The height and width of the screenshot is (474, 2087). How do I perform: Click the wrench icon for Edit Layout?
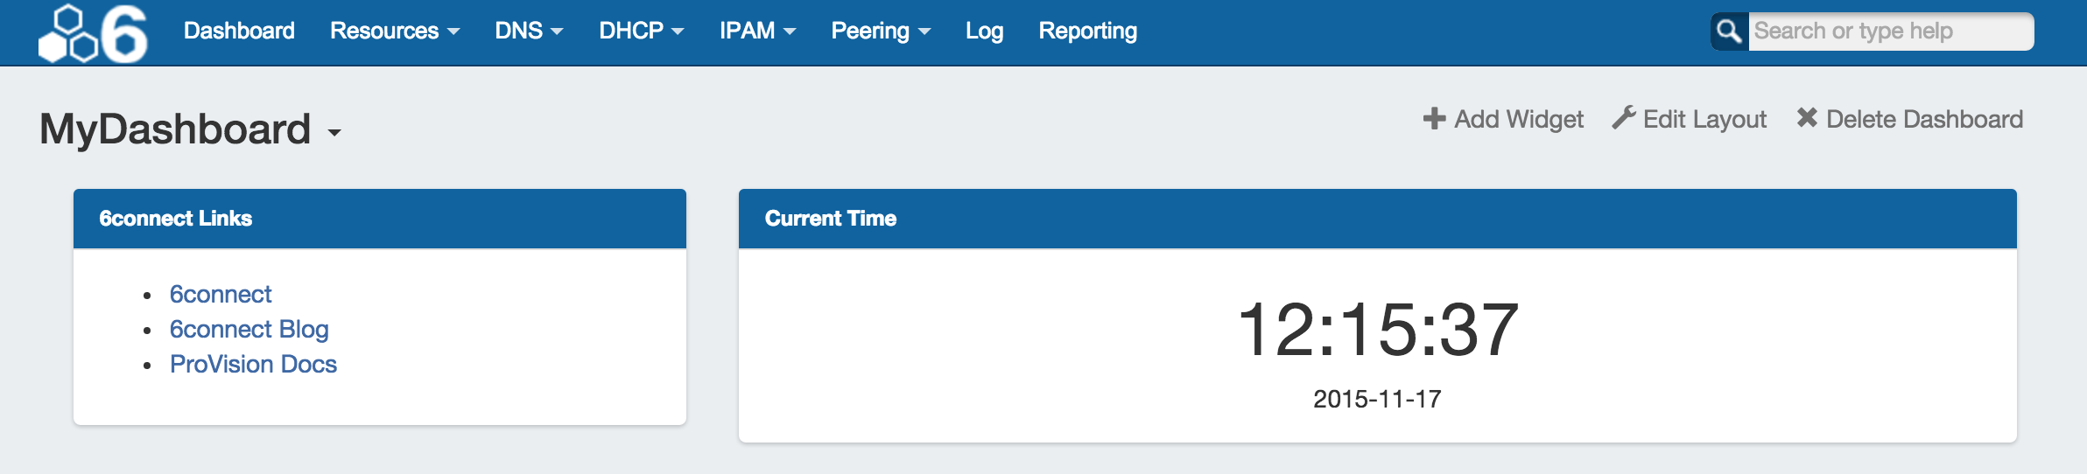pyautogui.click(x=1624, y=119)
